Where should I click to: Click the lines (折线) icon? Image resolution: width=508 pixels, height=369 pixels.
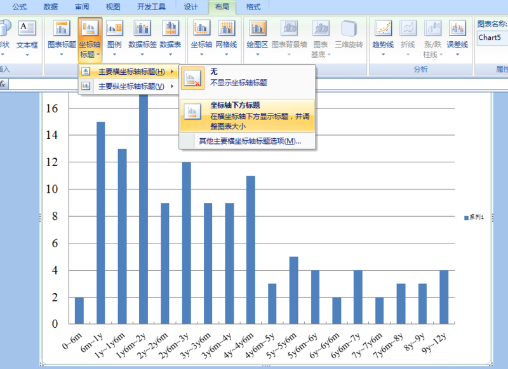click(408, 28)
